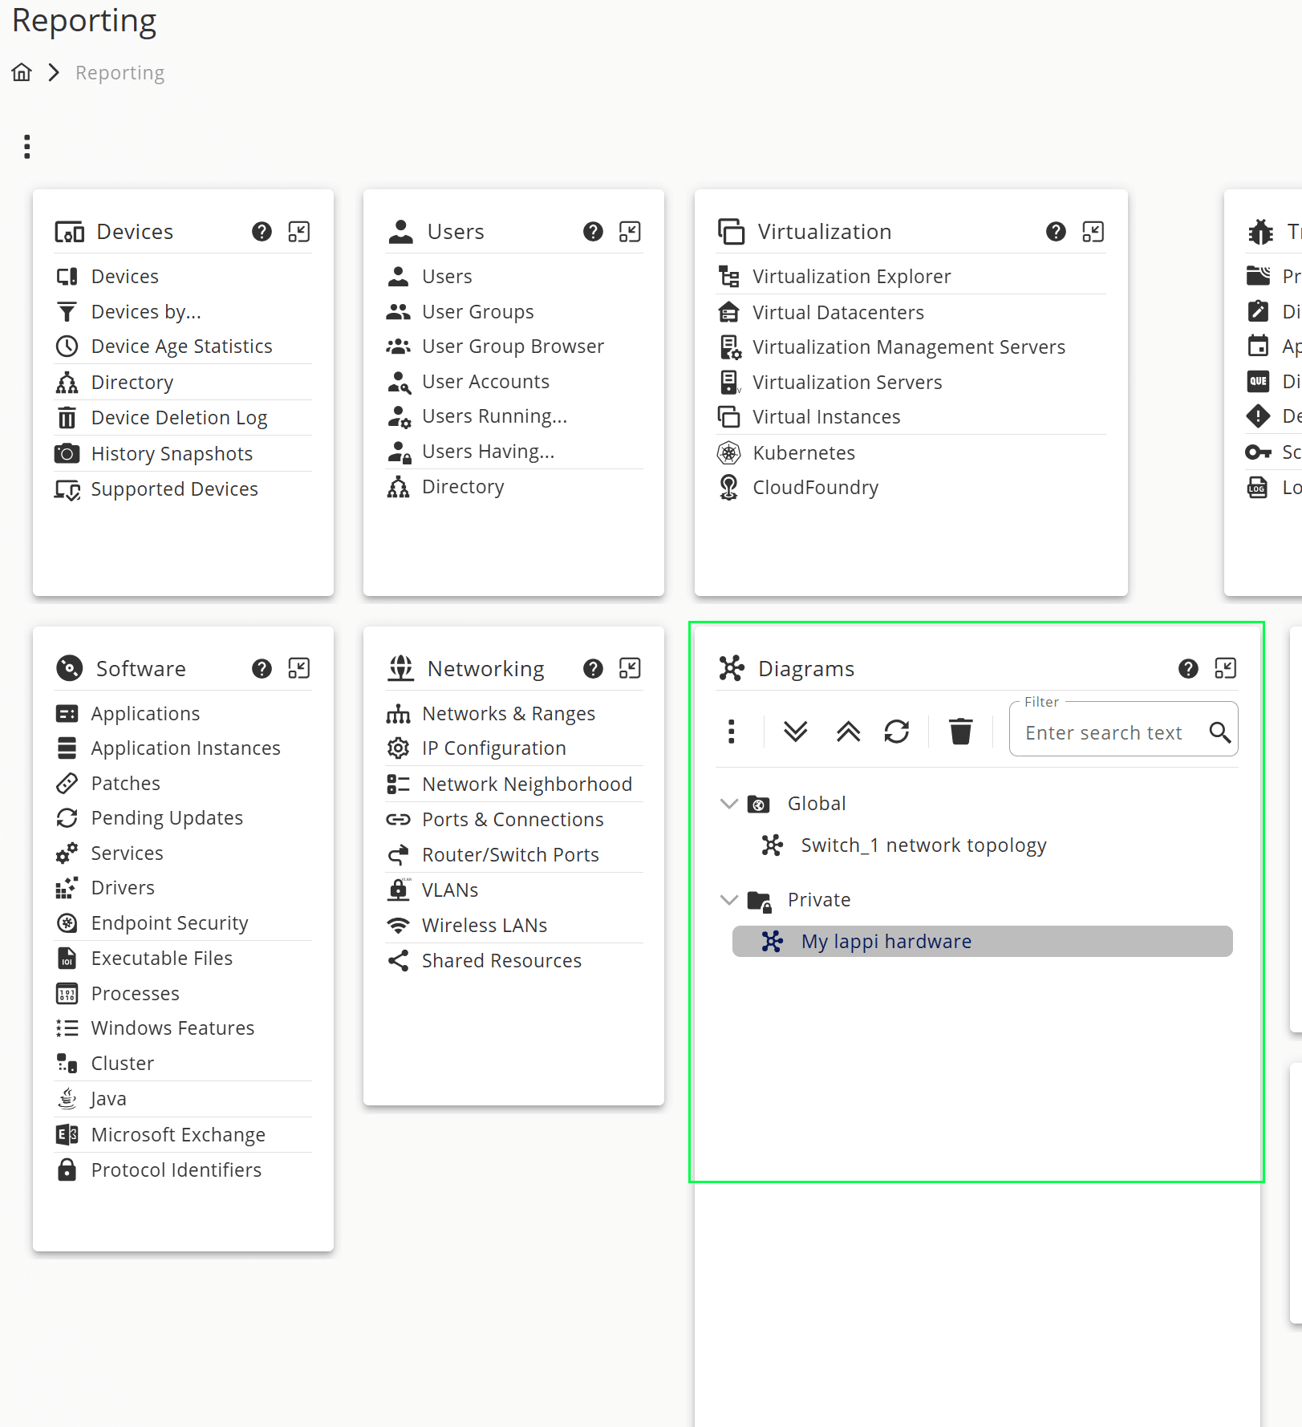Screen dimensions: 1302x1427
Task: Open help for the Virtualization widget
Action: pyautogui.click(x=1056, y=232)
